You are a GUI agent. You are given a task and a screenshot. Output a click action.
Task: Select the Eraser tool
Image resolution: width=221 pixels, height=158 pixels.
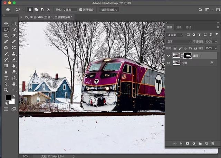coord(14,60)
